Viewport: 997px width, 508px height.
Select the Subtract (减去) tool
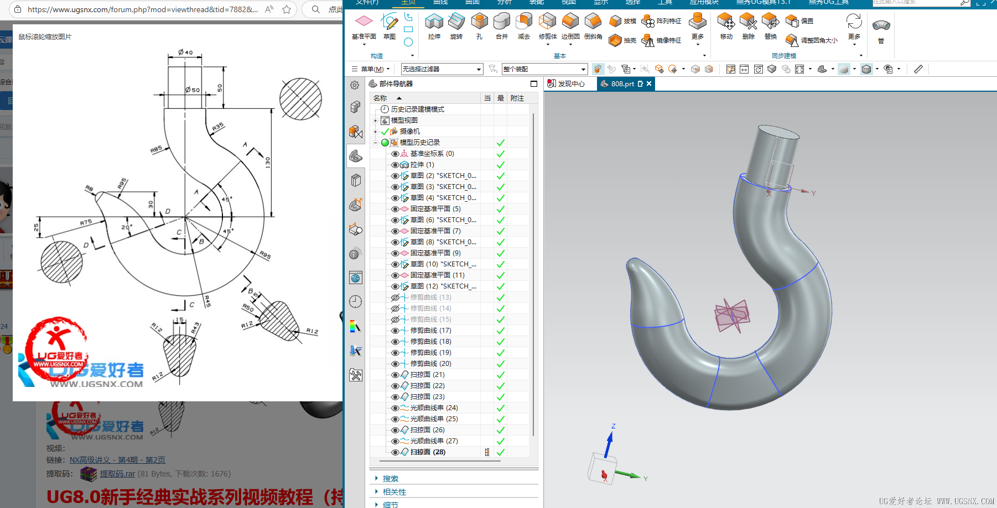[x=524, y=27]
